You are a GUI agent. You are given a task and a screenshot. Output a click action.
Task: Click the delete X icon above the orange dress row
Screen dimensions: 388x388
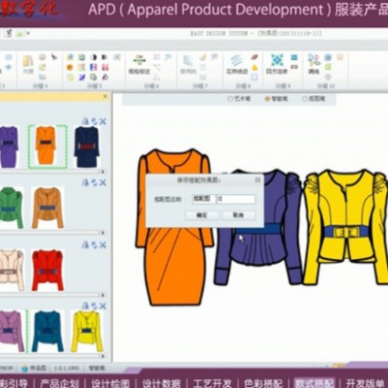(x=103, y=121)
